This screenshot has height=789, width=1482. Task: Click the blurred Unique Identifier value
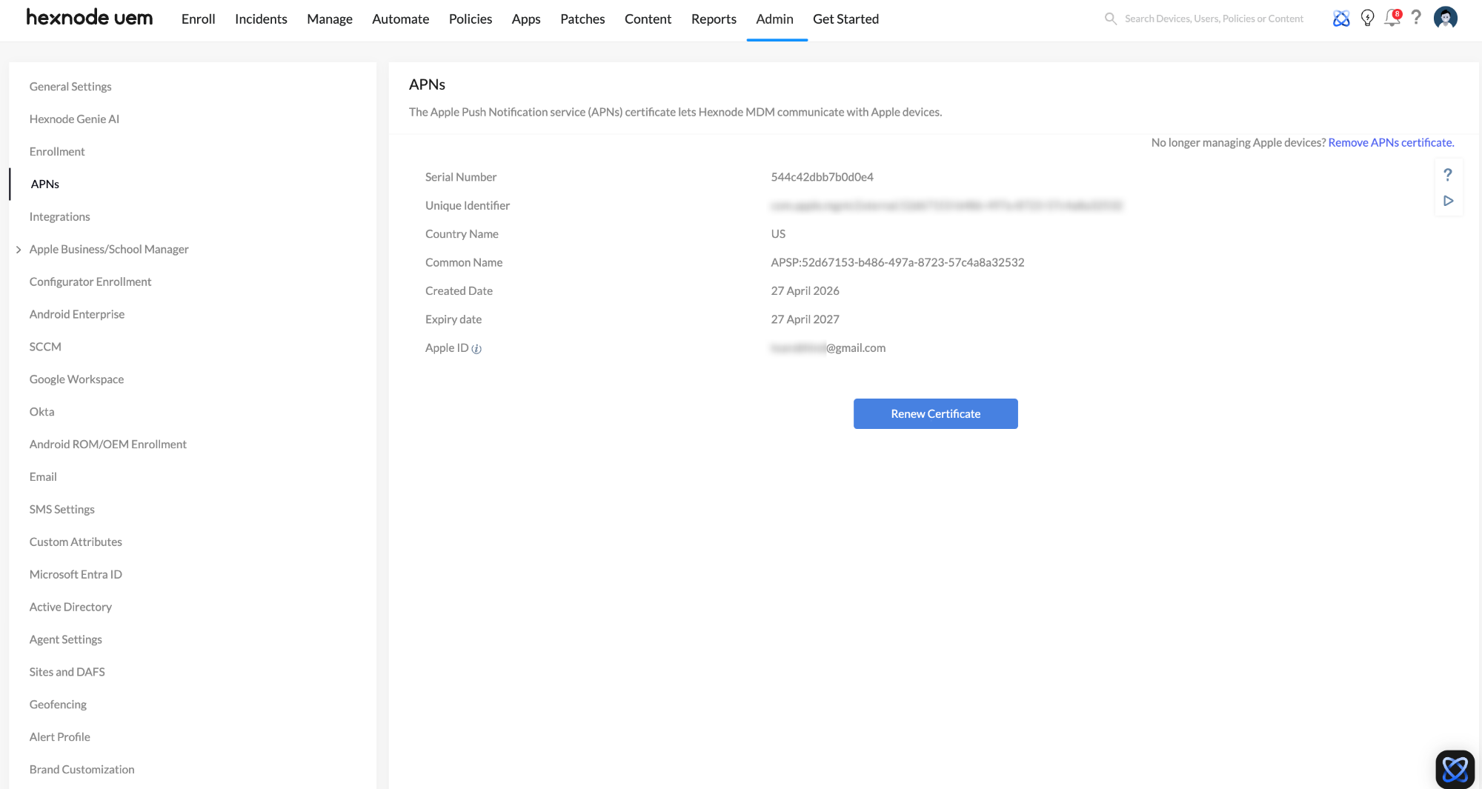click(x=947, y=206)
